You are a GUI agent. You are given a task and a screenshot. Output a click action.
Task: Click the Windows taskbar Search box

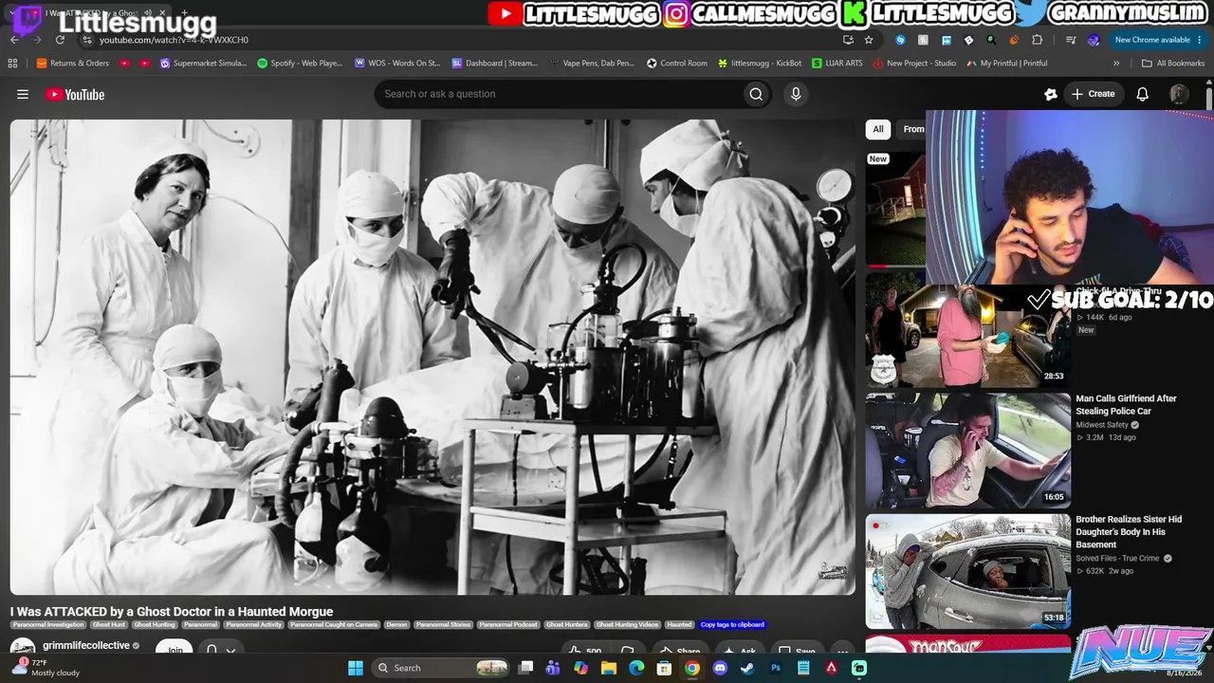tap(441, 668)
